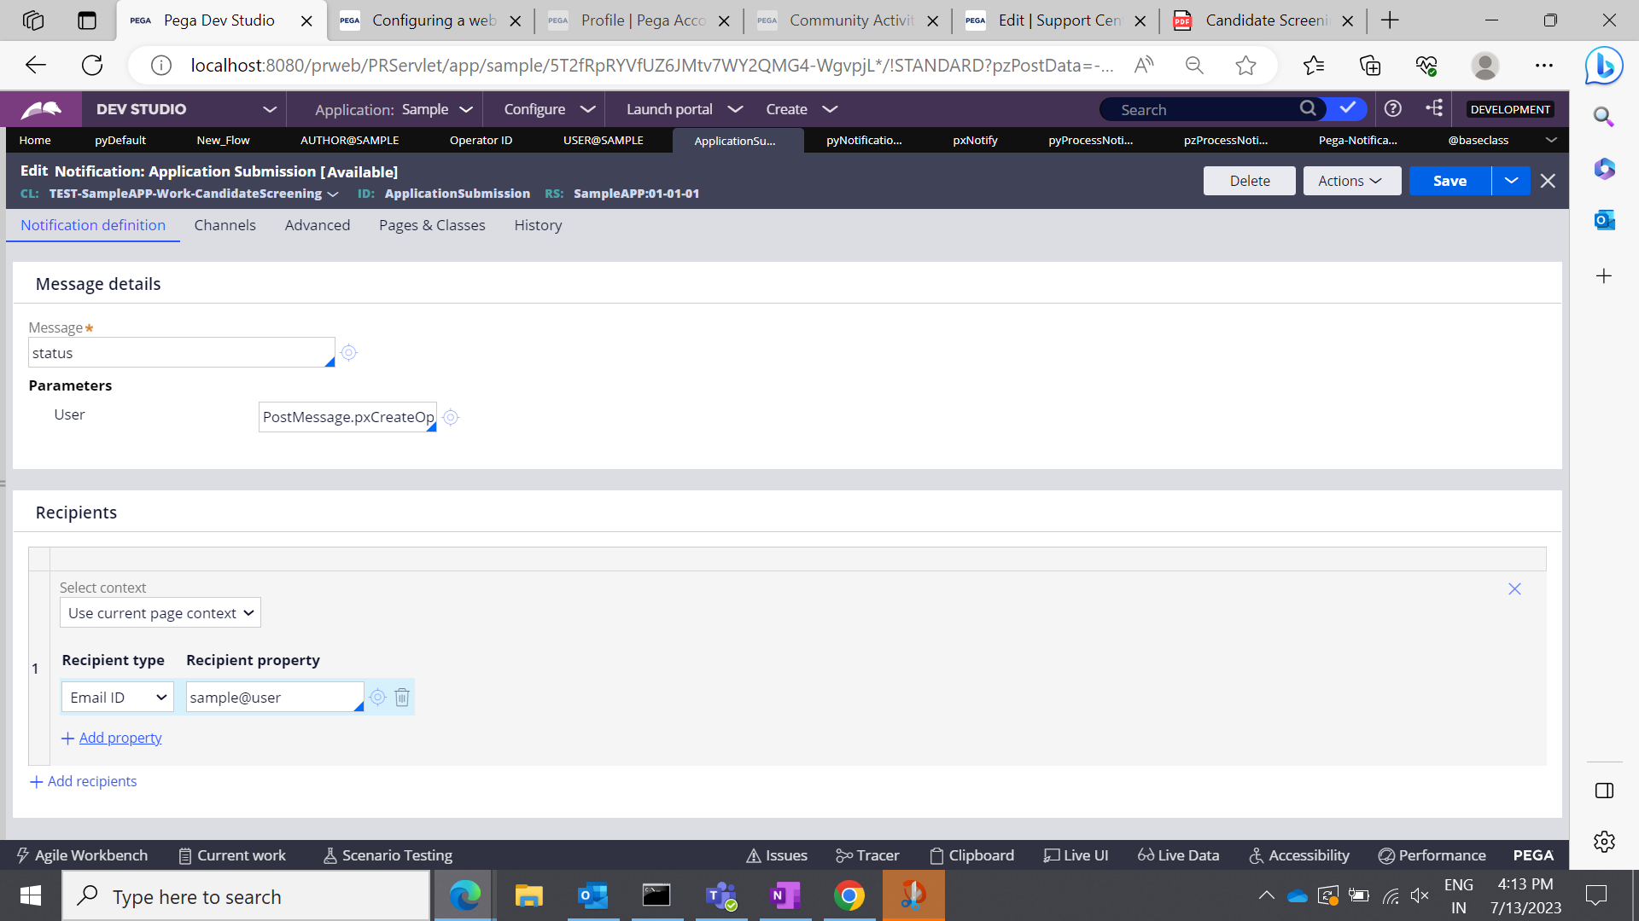Viewport: 1639px width, 921px height.
Task: Expand the Actions dropdown button
Action: [1350, 181]
